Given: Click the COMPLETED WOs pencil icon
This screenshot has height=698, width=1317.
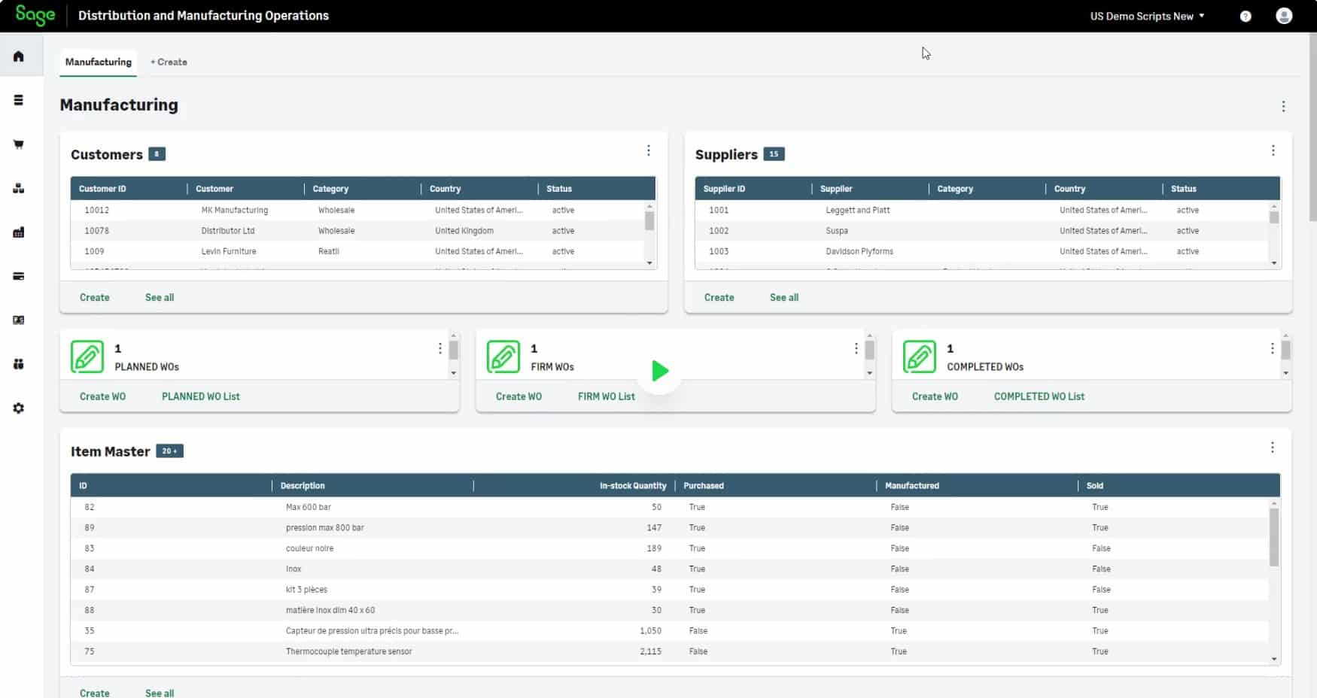Looking at the screenshot, I should pyautogui.click(x=920, y=357).
